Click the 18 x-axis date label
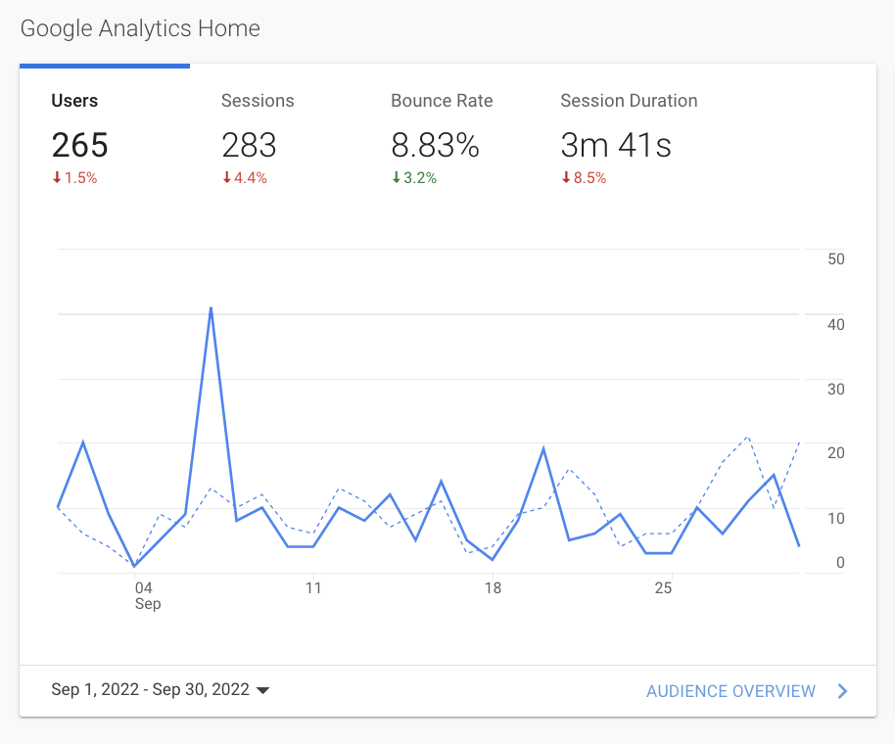The width and height of the screenshot is (895, 744). pos(493,588)
